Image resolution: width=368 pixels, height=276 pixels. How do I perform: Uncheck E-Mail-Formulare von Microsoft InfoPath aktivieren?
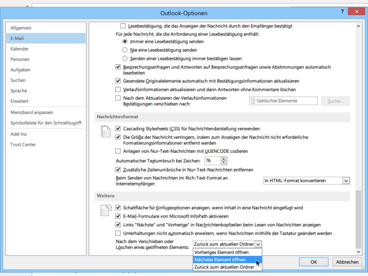coord(118,216)
